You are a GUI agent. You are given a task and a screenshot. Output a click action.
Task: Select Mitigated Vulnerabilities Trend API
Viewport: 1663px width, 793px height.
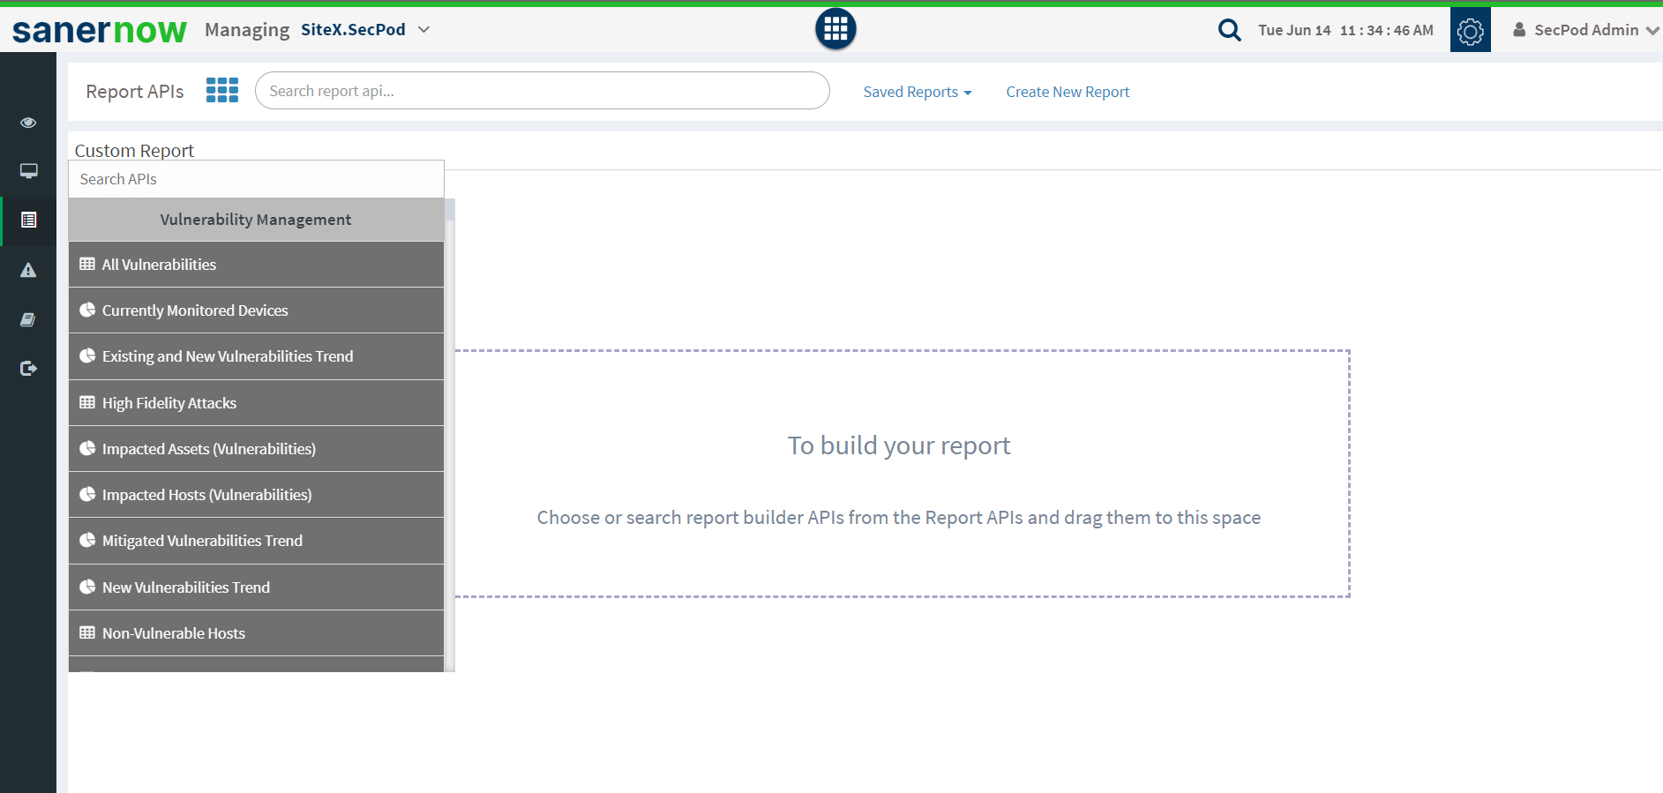click(x=256, y=541)
